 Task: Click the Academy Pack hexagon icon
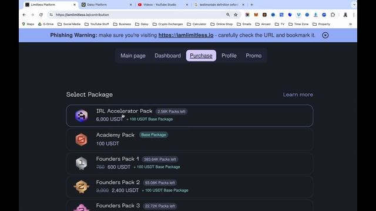[x=81, y=139]
